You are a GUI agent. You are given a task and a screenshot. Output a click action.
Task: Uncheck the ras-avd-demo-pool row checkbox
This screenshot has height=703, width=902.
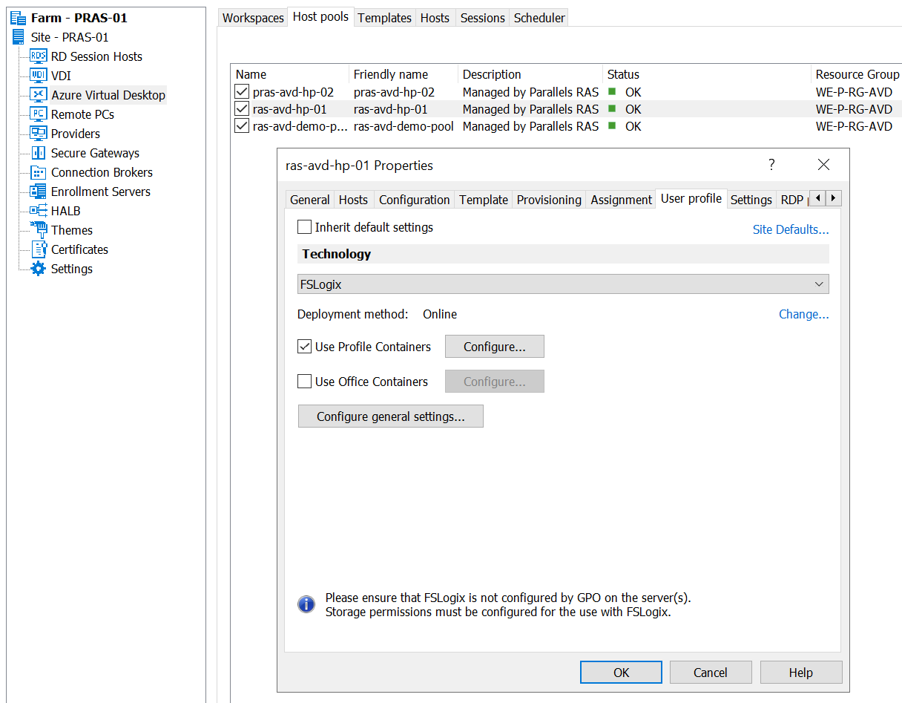242,126
